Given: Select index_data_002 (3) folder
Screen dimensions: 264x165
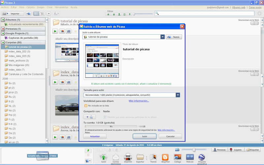Looking at the screenshot, I should coord(19,51).
